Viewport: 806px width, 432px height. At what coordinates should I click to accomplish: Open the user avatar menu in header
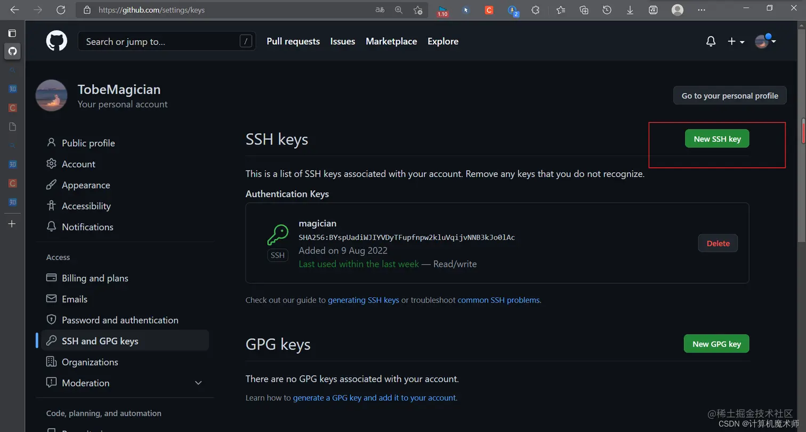[x=765, y=41]
